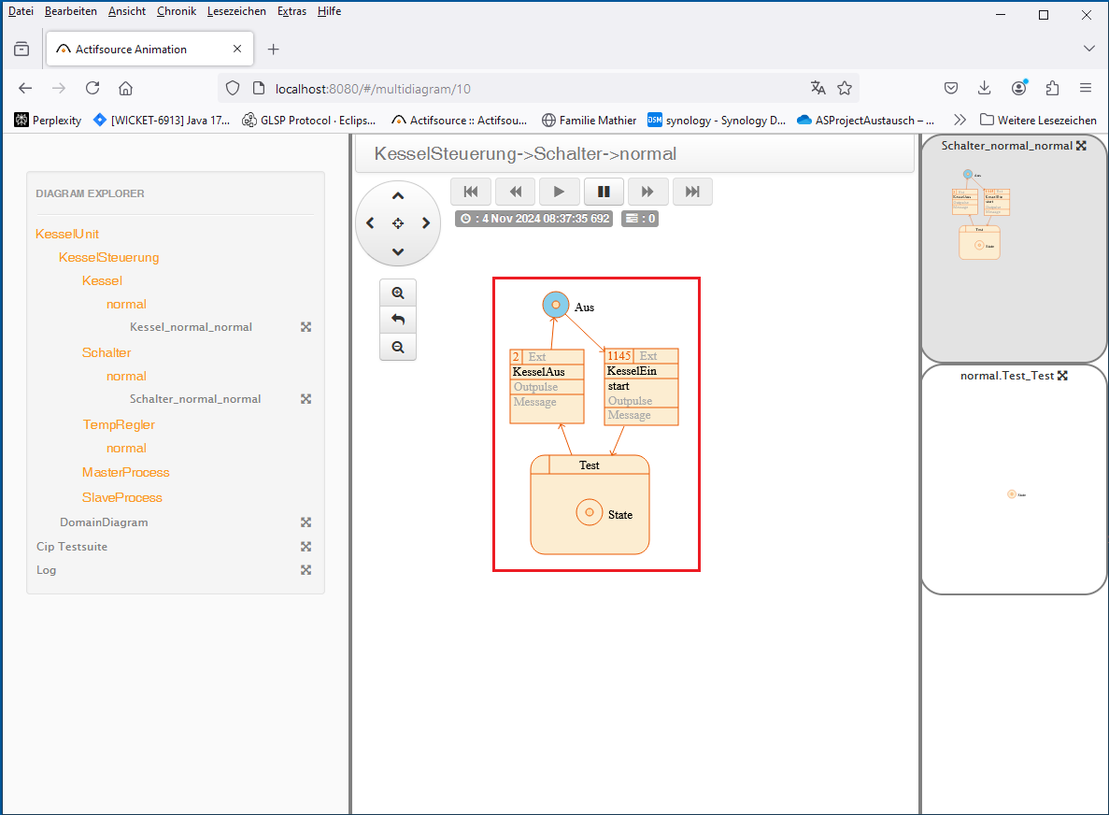
Task: Expand the KesselUnit tree node
Action: point(67,234)
